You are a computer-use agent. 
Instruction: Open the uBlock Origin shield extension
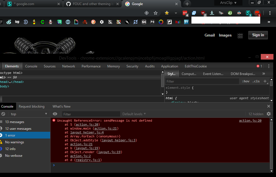click(x=203, y=13)
